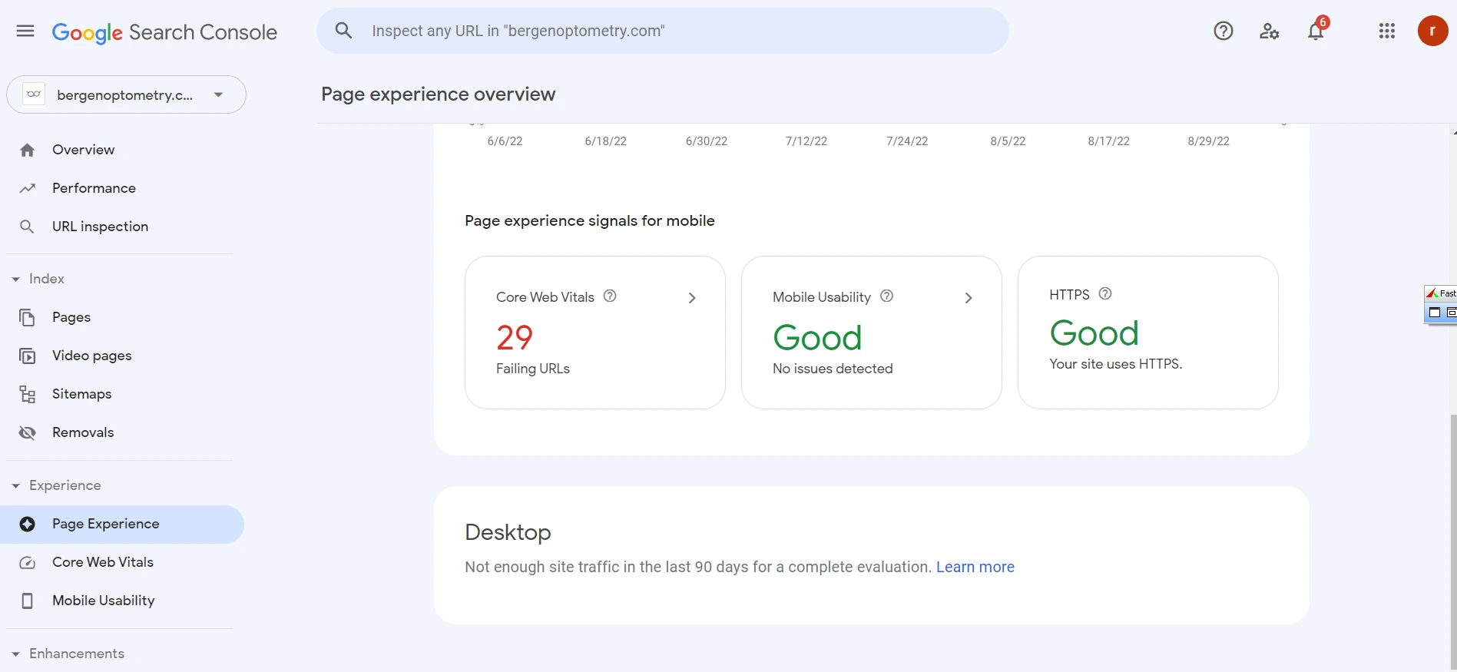This screenshot has width=1457, height=672.
Task: Go to Performance in sidebar
Action: pos(94,188)
